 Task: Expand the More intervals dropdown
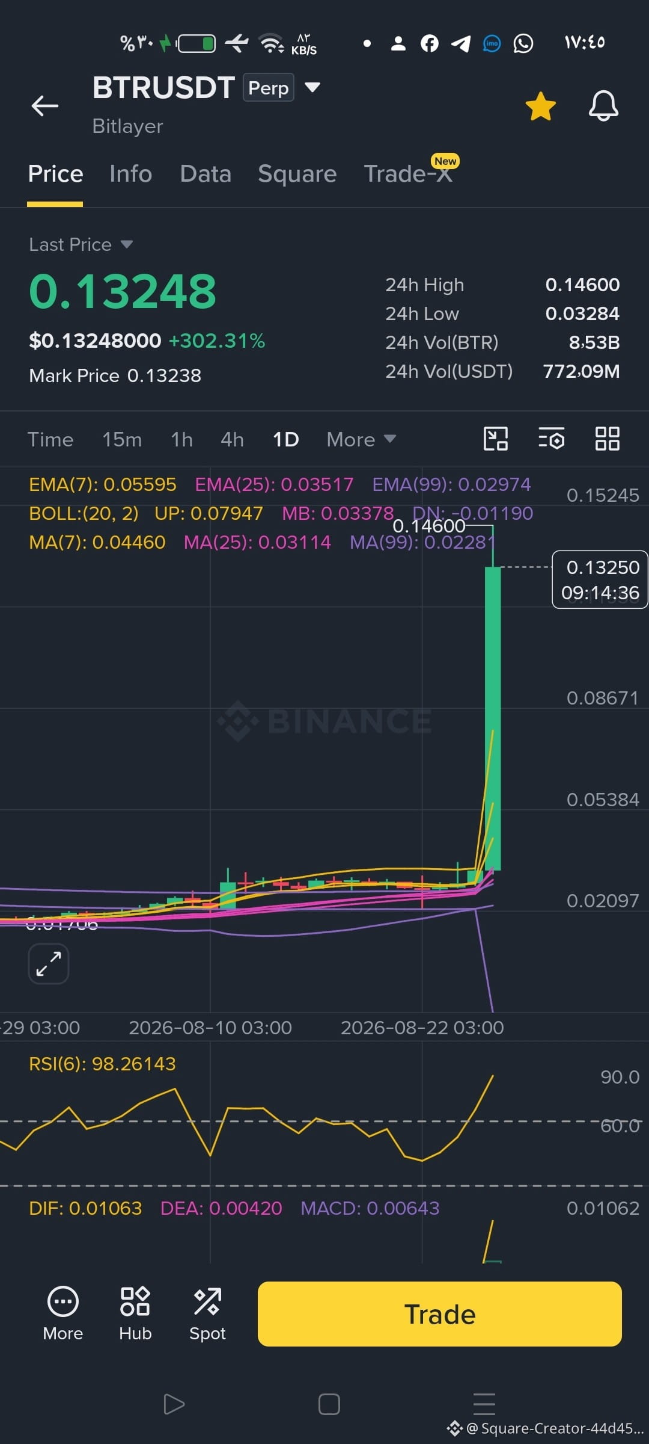coord(361,439)
